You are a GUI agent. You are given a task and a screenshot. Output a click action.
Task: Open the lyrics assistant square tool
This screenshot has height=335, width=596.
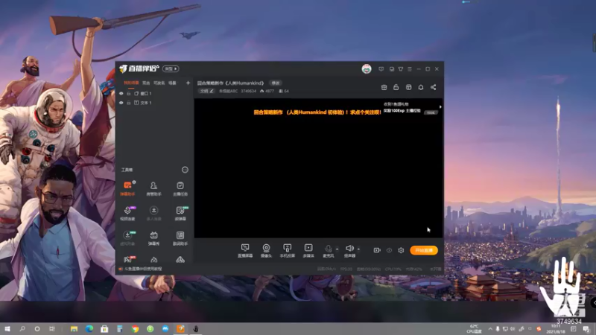coord(180,238)
